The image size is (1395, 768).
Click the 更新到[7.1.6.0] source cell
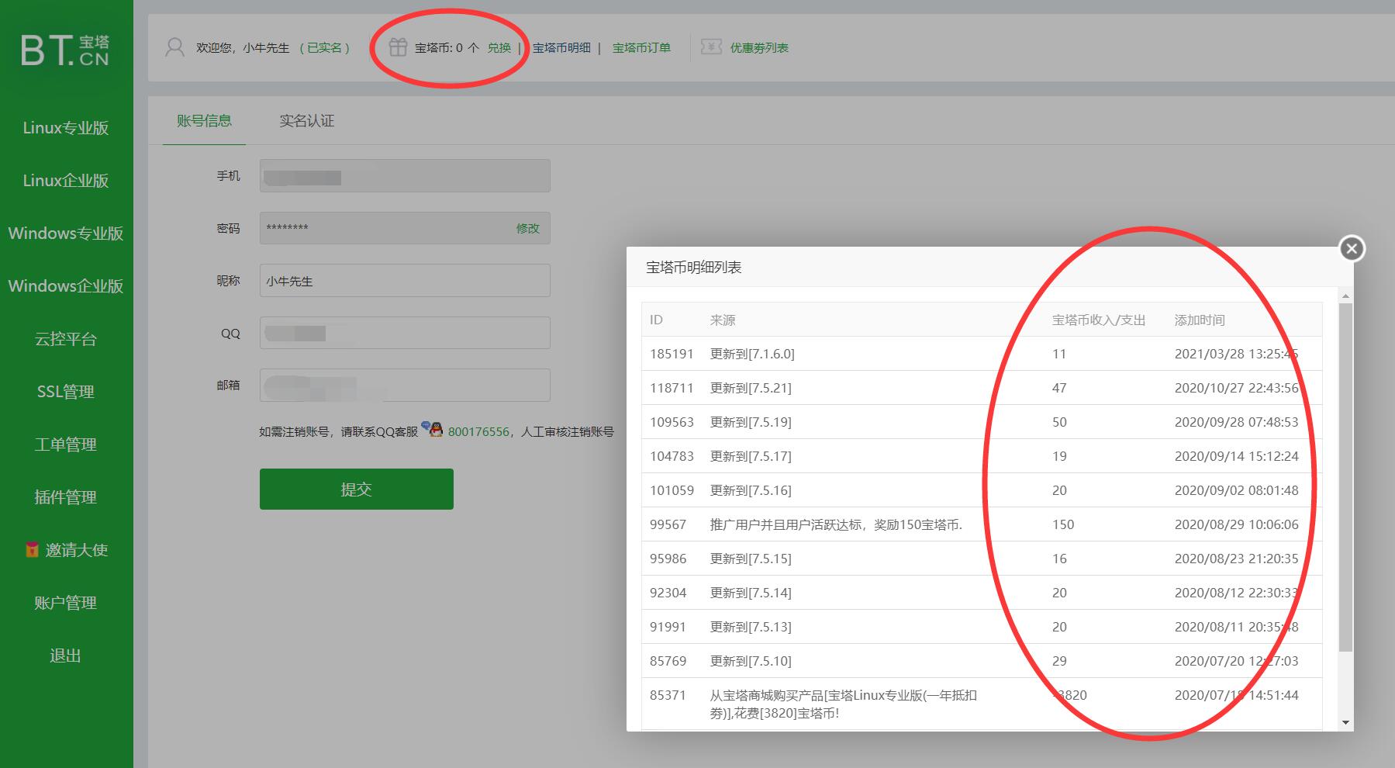[752, 354]
